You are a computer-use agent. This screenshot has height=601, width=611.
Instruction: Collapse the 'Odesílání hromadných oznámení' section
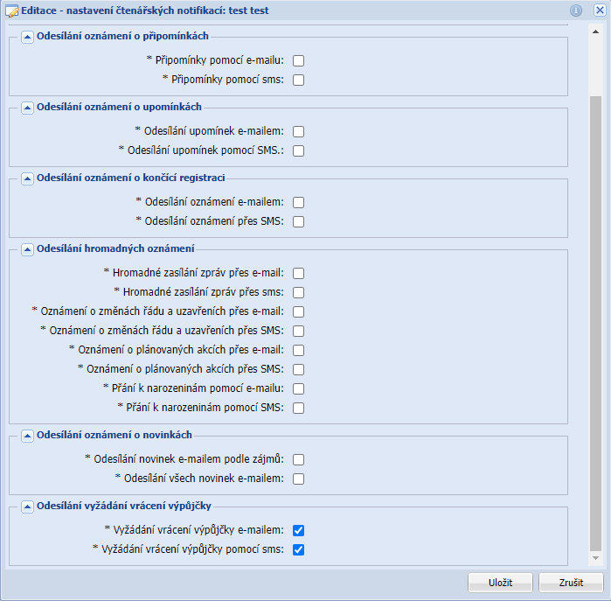pyautogui.click(x=27, y=249)
